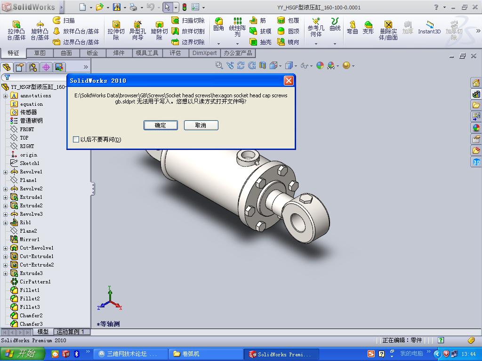
Task: Switch to the 草图 sketch tab
Action: pos(40,53)
